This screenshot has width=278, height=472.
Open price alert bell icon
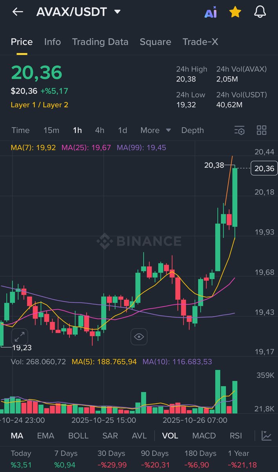tap(260, 12)
